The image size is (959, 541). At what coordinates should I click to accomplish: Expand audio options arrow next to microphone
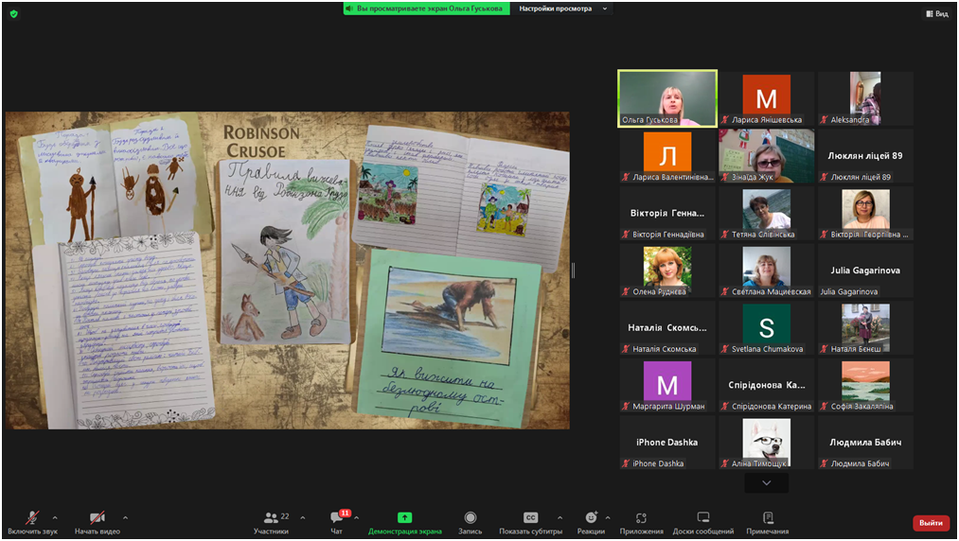55,517
